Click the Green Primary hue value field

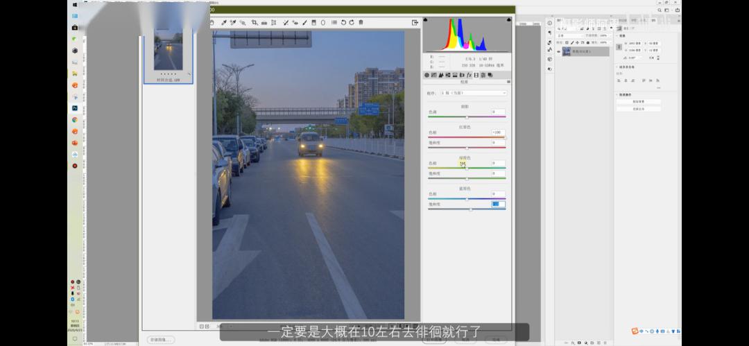click(x=498, y=163)
